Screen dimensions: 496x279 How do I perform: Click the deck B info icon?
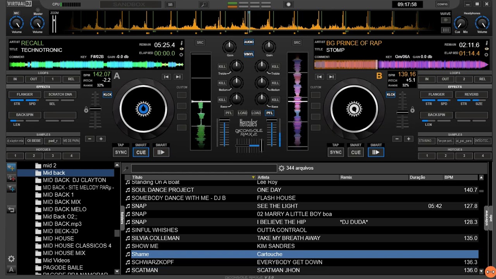pos(486,43)
